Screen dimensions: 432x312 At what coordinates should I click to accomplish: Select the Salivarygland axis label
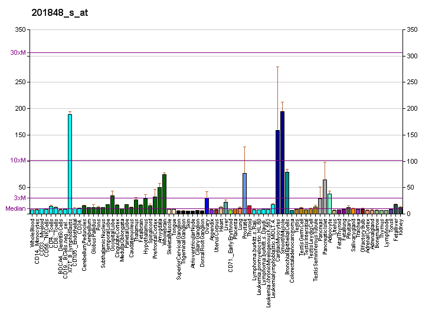click(353, 235)
